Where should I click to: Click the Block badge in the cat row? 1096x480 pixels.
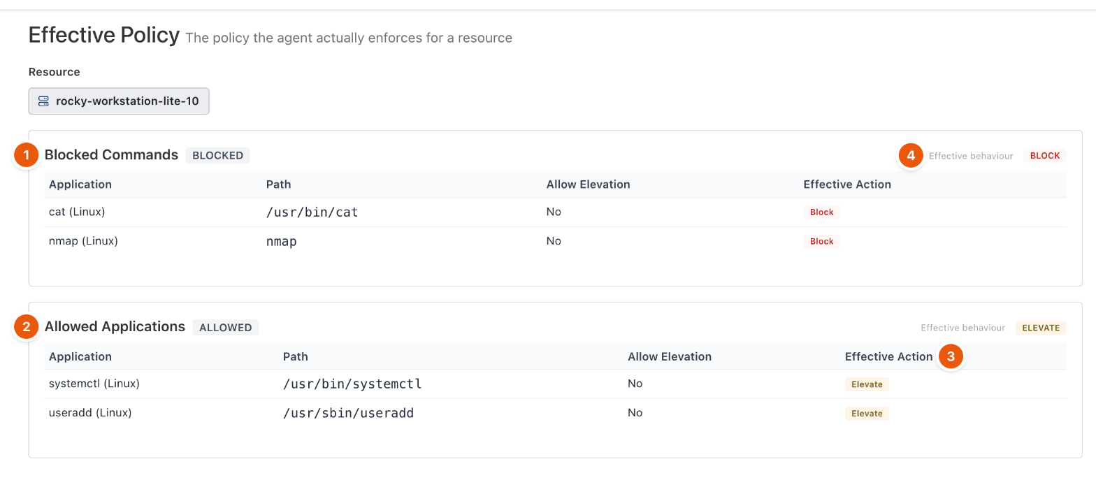click(x=821, y=212)
